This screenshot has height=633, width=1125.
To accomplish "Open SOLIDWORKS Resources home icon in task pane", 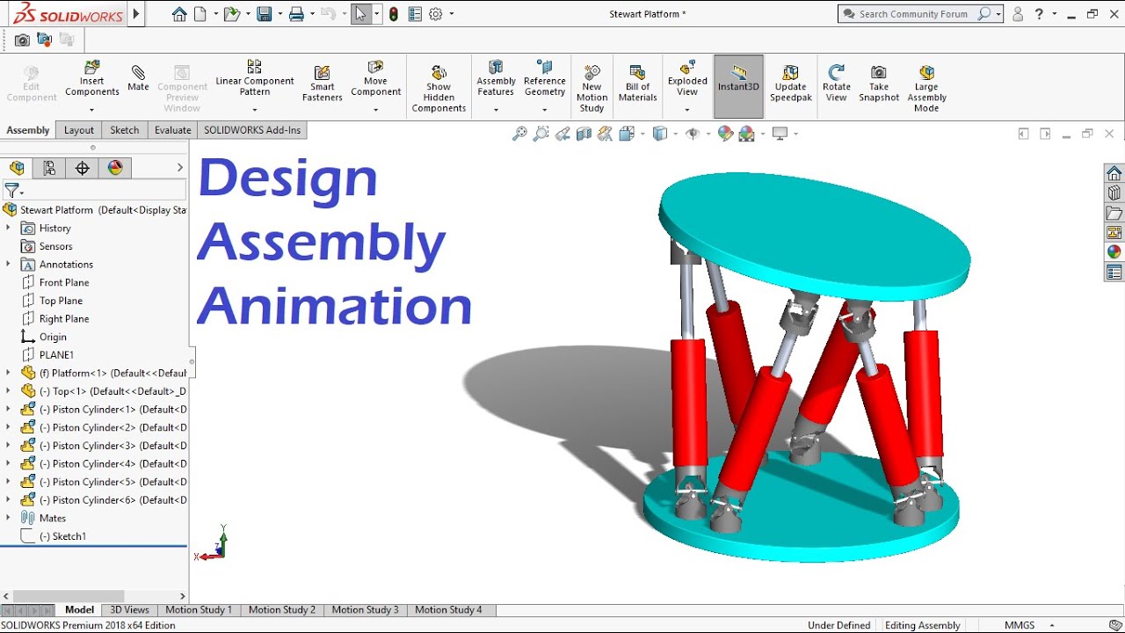I will tap(1114, 173).
